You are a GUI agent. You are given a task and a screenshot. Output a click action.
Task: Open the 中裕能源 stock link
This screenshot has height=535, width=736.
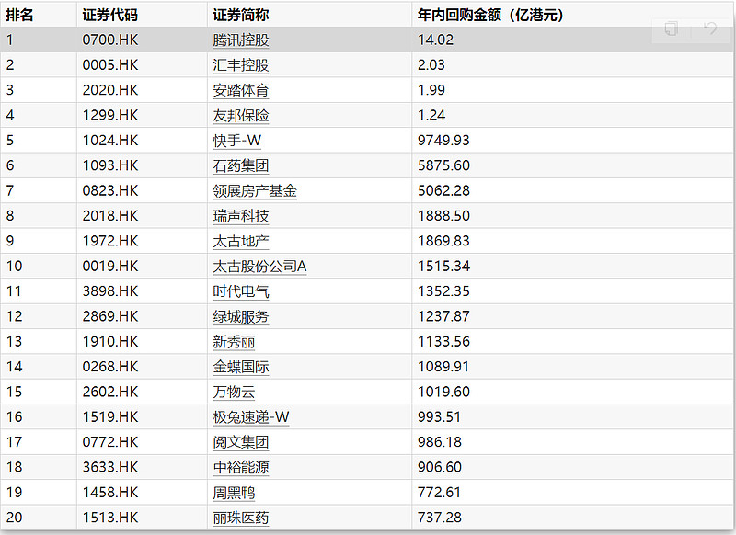pos(241,467)
